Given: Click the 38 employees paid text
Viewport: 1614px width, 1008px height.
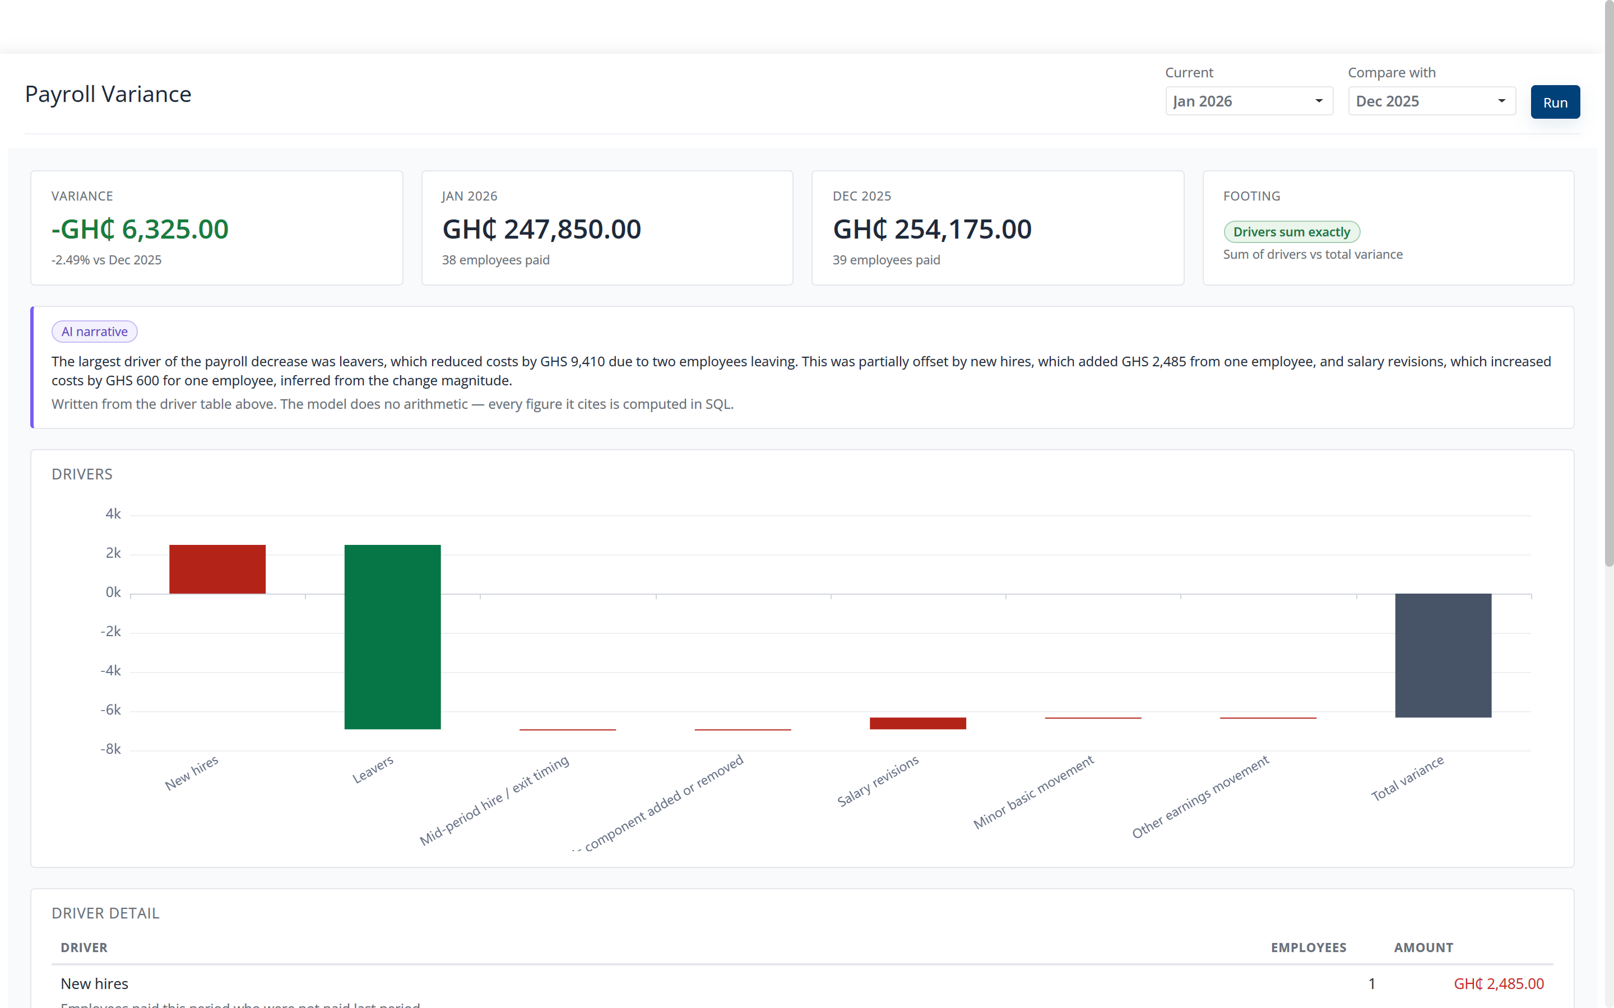Looking at the screenshot, I should [495, 260].
